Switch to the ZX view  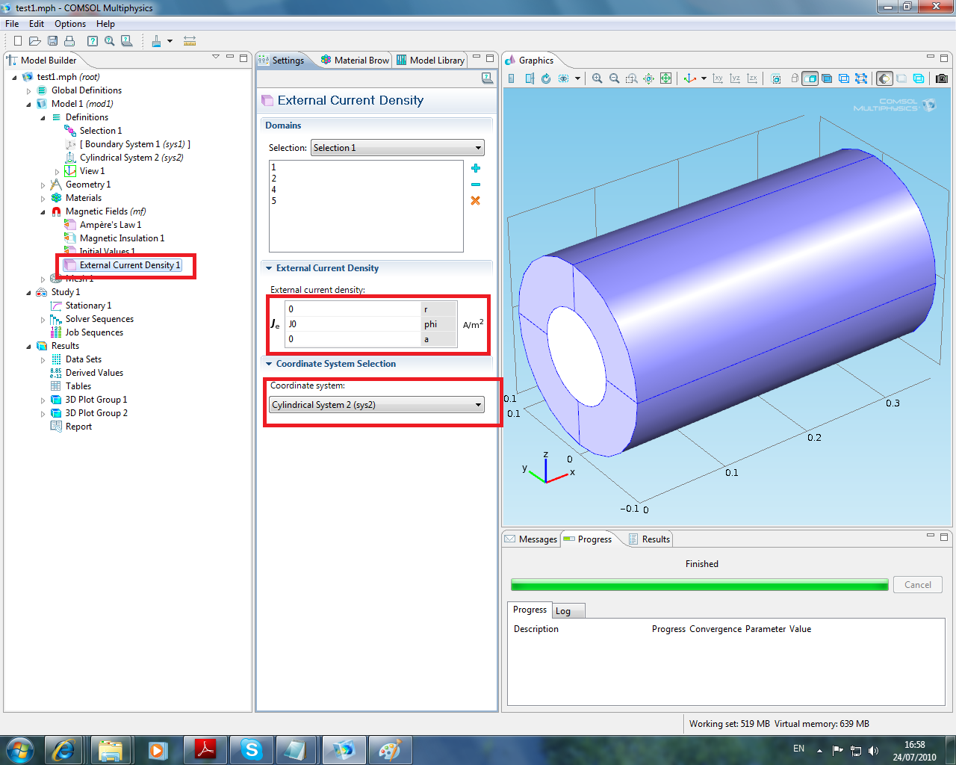752,78
